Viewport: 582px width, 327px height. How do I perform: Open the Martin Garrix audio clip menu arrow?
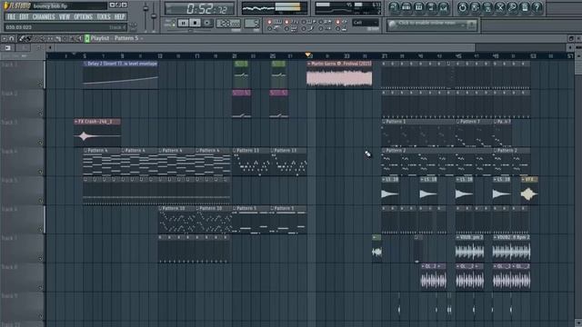[x=309, y=64]
